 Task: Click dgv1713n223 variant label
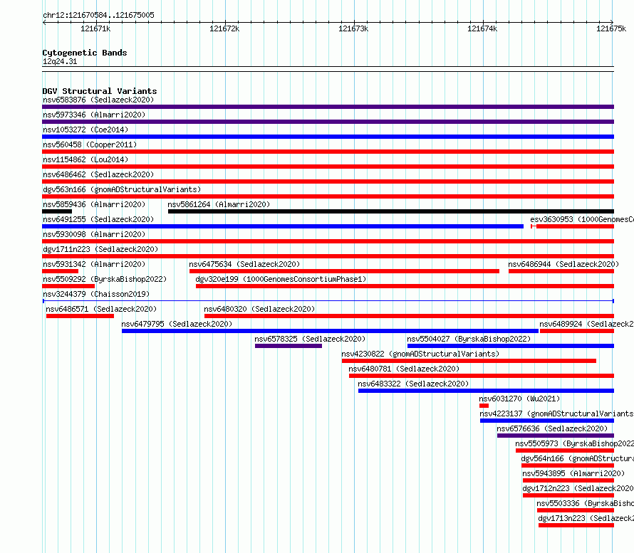(586, 518)
